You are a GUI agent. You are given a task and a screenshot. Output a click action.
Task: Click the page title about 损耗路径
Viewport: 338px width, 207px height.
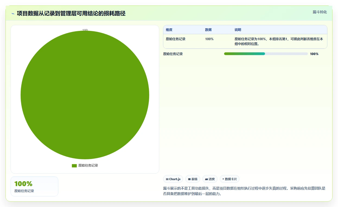(x=71, y=14)
